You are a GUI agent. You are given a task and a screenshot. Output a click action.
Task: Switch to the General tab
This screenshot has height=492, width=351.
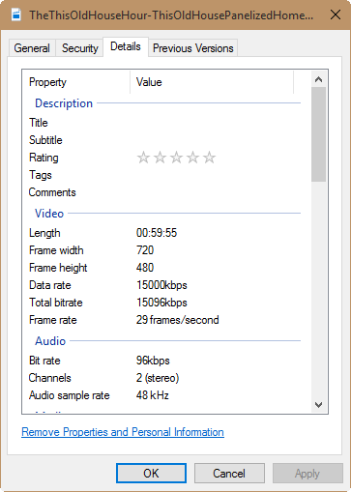(32, 48)
